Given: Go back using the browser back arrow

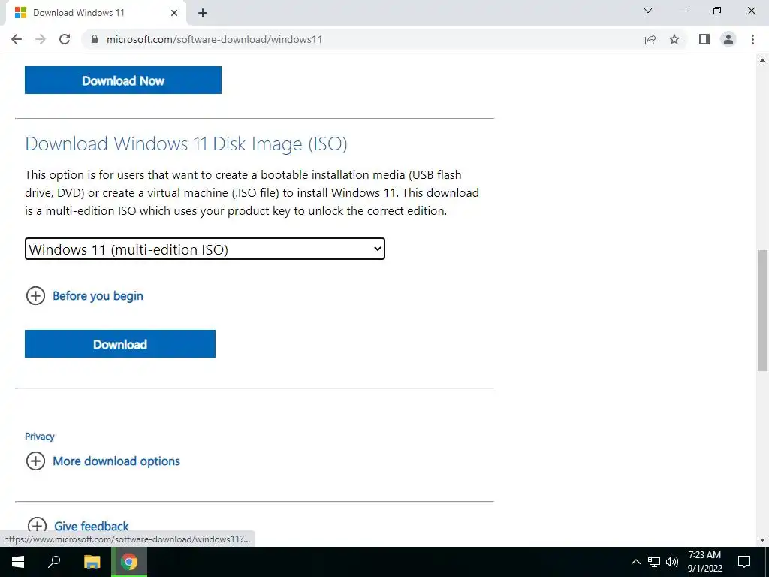Looking at the screenshot, I should point(17,39).
